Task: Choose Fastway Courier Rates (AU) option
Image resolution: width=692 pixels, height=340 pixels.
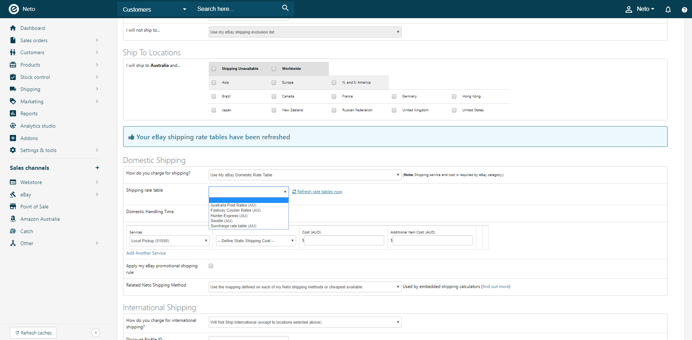Action: coord(249,210)
